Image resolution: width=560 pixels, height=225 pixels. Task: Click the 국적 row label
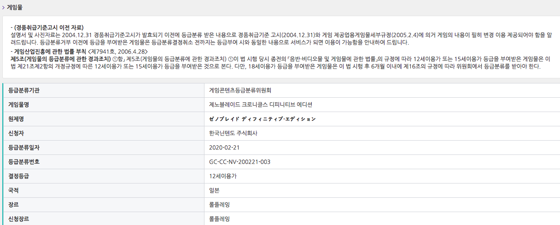click(x=14, y=190)
